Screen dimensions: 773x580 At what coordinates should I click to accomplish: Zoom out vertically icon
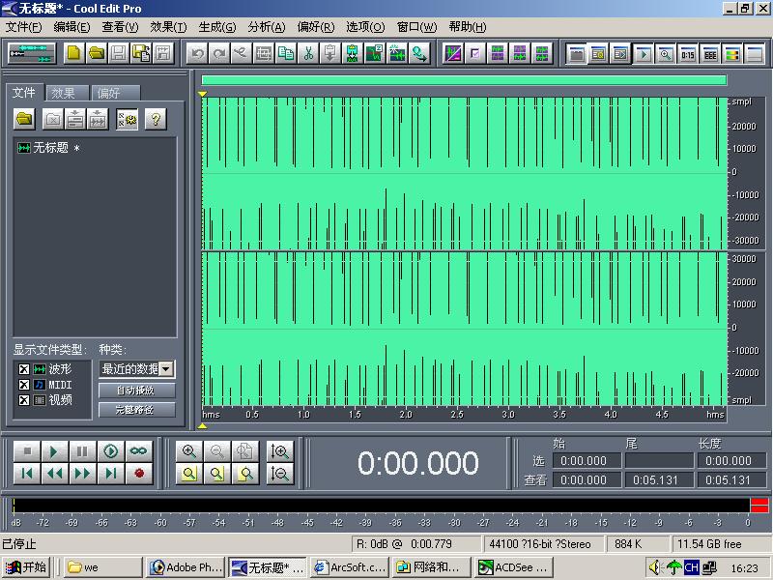[279, 474]
